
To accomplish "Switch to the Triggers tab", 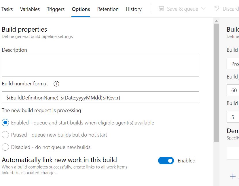I will point(56,9).
